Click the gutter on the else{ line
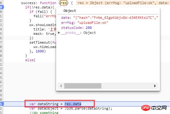The image size is (170, 114). 1,60
